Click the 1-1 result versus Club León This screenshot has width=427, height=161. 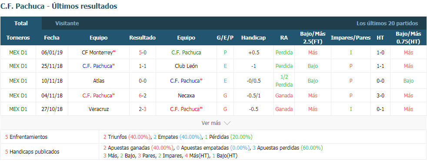[143, 66]
